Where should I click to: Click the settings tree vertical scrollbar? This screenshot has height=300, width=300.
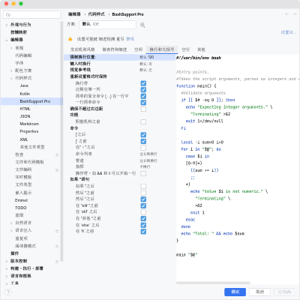coord(61,141)
